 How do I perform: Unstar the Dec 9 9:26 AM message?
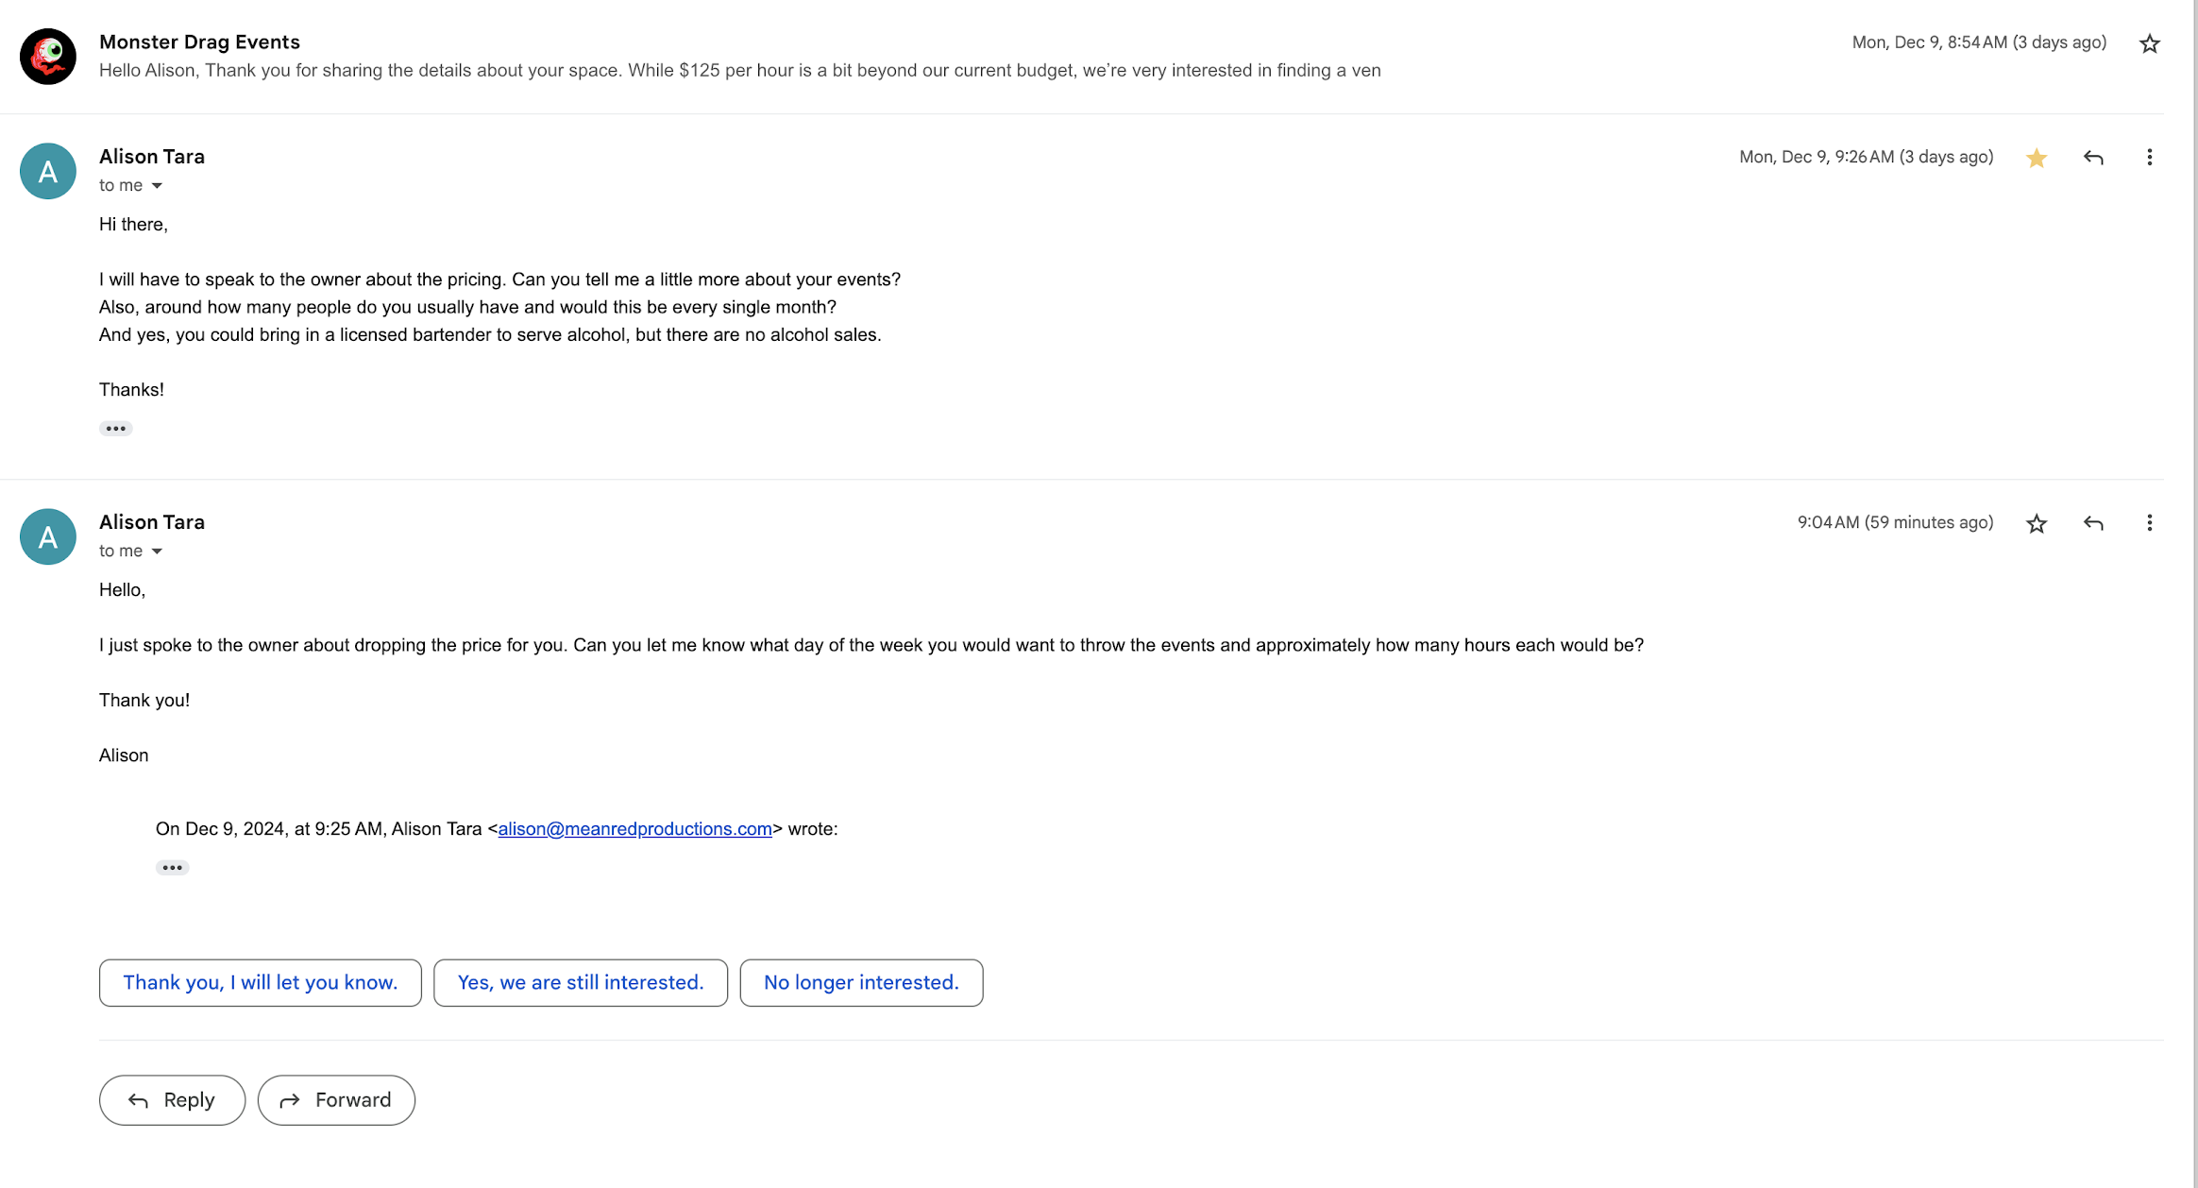click(x=2036, y=158)
